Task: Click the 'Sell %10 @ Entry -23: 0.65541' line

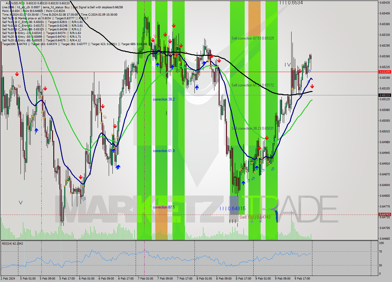Action: (41, 33)
